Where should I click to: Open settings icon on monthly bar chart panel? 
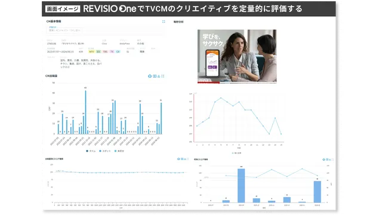(324, 159)
